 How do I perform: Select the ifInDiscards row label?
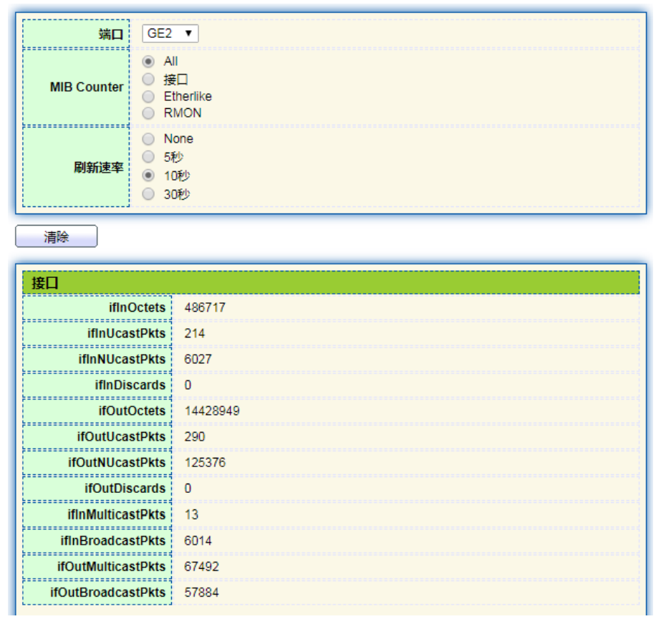point(130,385)
